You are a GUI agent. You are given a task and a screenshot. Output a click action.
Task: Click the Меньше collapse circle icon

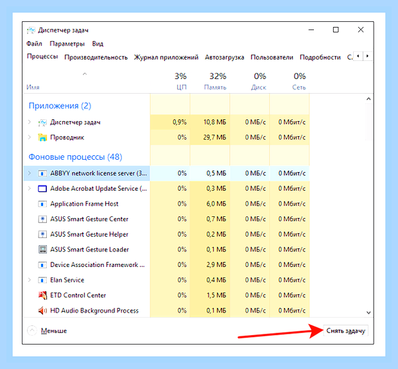[32, 330]
